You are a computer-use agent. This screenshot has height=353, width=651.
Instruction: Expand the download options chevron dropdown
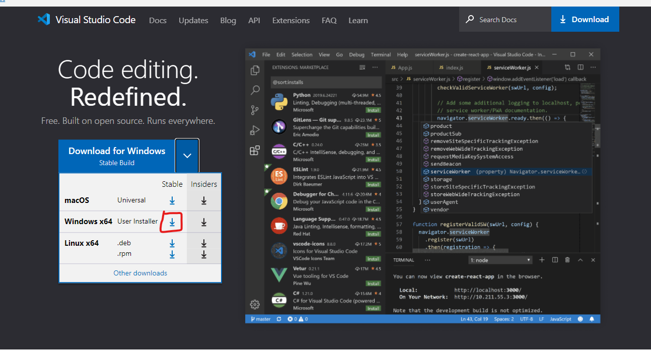187,156
